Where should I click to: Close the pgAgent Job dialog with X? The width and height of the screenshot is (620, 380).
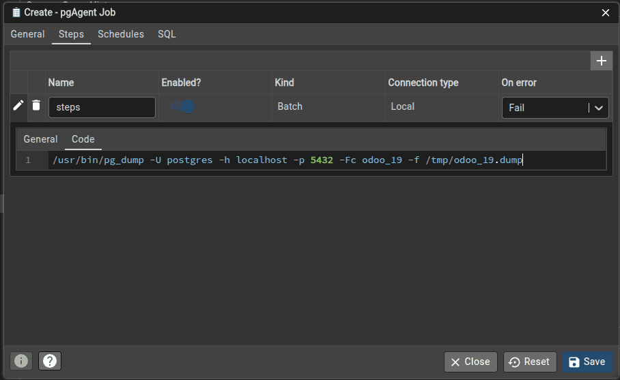pyautogui.click(x=606, y=13)
